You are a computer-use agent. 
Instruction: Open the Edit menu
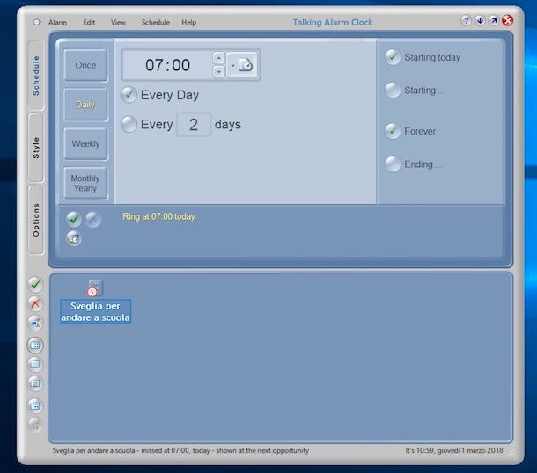pyautogui.click(x=89, y=23)
